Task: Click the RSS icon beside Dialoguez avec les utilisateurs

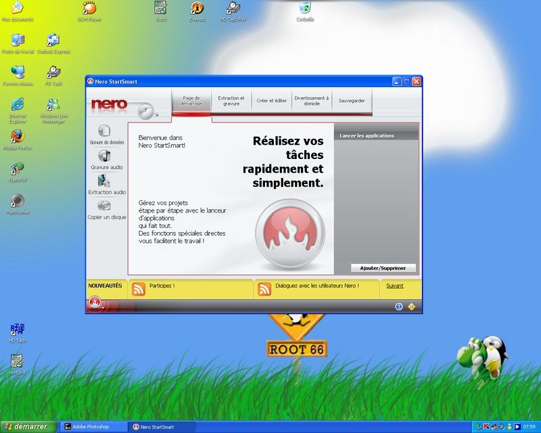Action: [x=264, y=289]
